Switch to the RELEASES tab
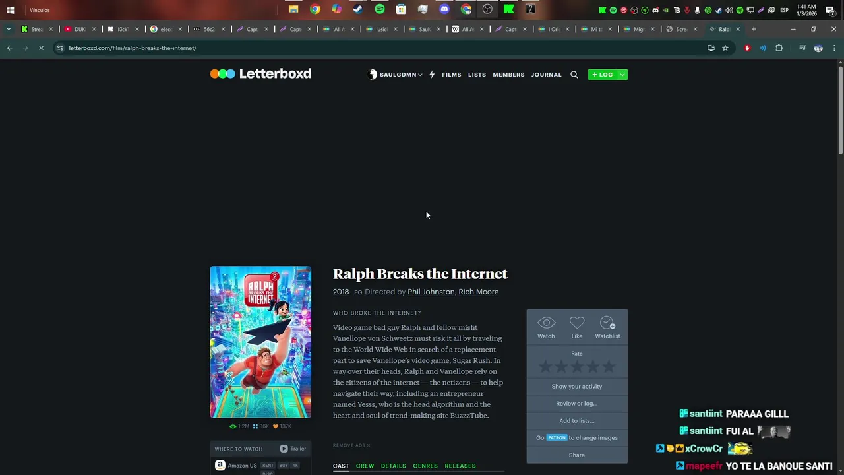 tap(460, 466)
